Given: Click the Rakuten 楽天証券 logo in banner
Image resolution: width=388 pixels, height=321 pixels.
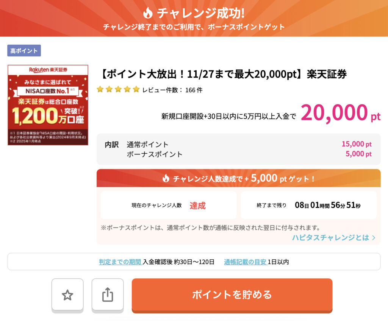Looking at the screenshot, I should click(48, 70).
